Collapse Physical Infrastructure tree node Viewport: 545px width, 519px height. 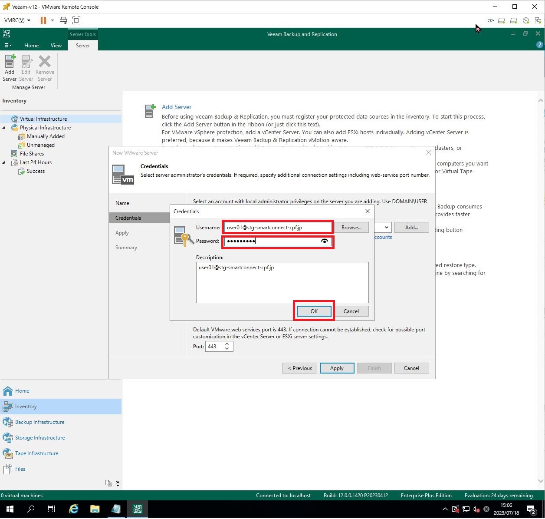pos(4,128)
